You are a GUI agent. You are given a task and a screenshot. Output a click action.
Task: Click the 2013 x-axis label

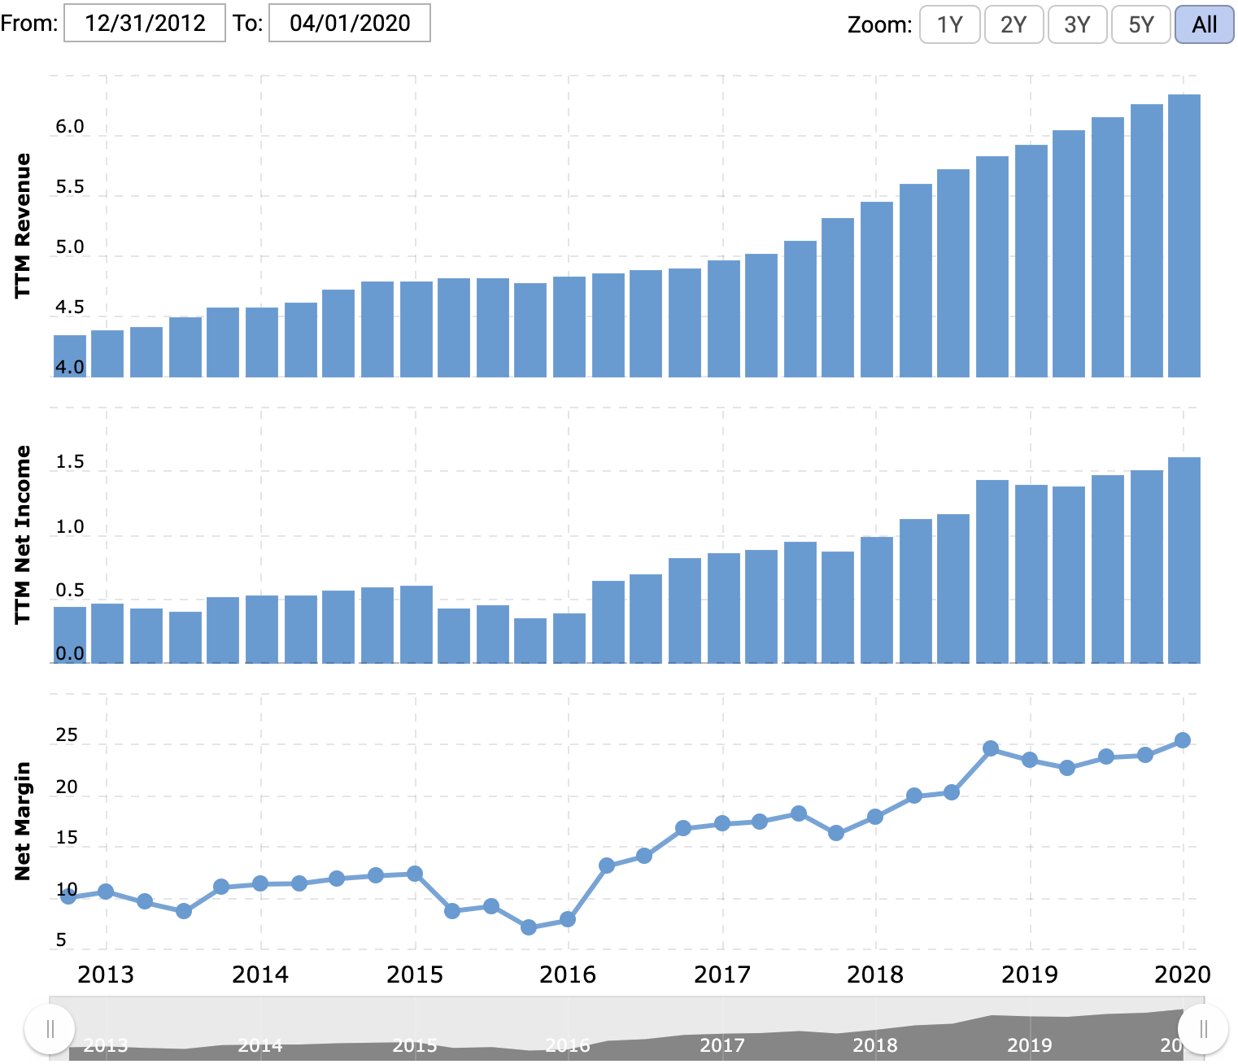106,975
